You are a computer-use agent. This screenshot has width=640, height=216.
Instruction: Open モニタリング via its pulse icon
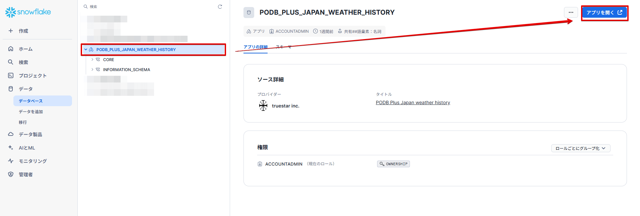[x=11, y=161]
